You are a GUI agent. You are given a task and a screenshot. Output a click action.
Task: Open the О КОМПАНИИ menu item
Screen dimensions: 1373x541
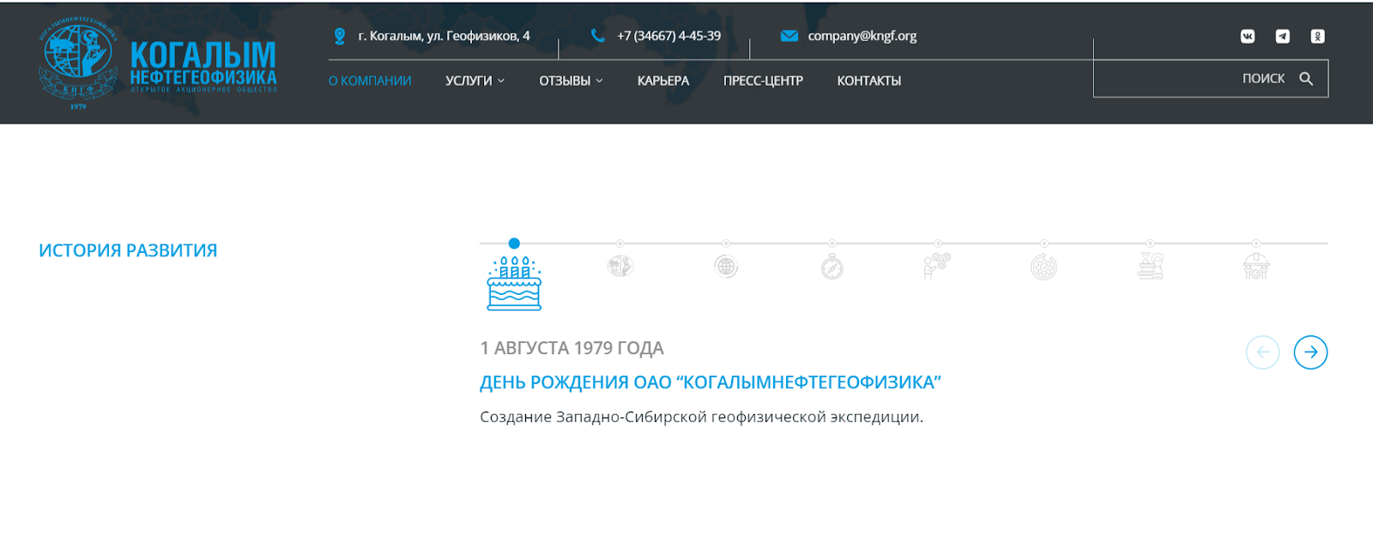click(x=370, y=81)
